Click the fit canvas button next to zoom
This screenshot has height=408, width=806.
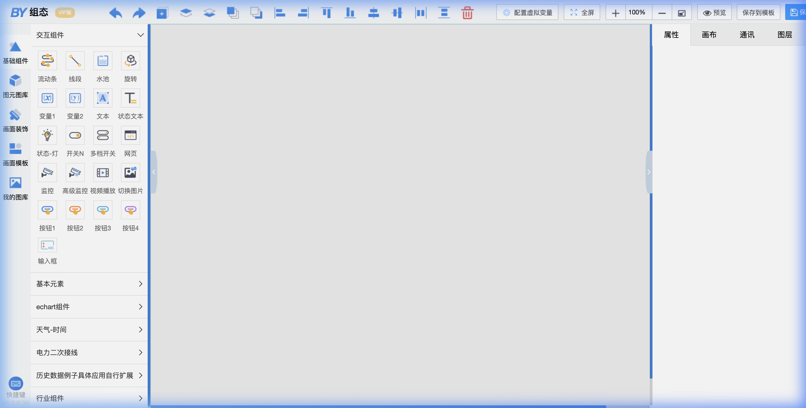click(x=682, y=13)
